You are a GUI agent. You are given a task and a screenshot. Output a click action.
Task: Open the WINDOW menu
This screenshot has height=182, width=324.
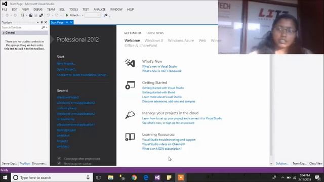pos(116,10)
